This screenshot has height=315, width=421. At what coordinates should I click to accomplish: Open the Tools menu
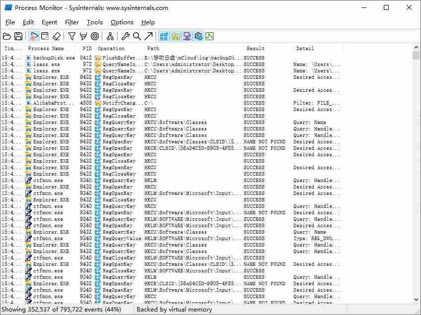[x=94, y=22]
